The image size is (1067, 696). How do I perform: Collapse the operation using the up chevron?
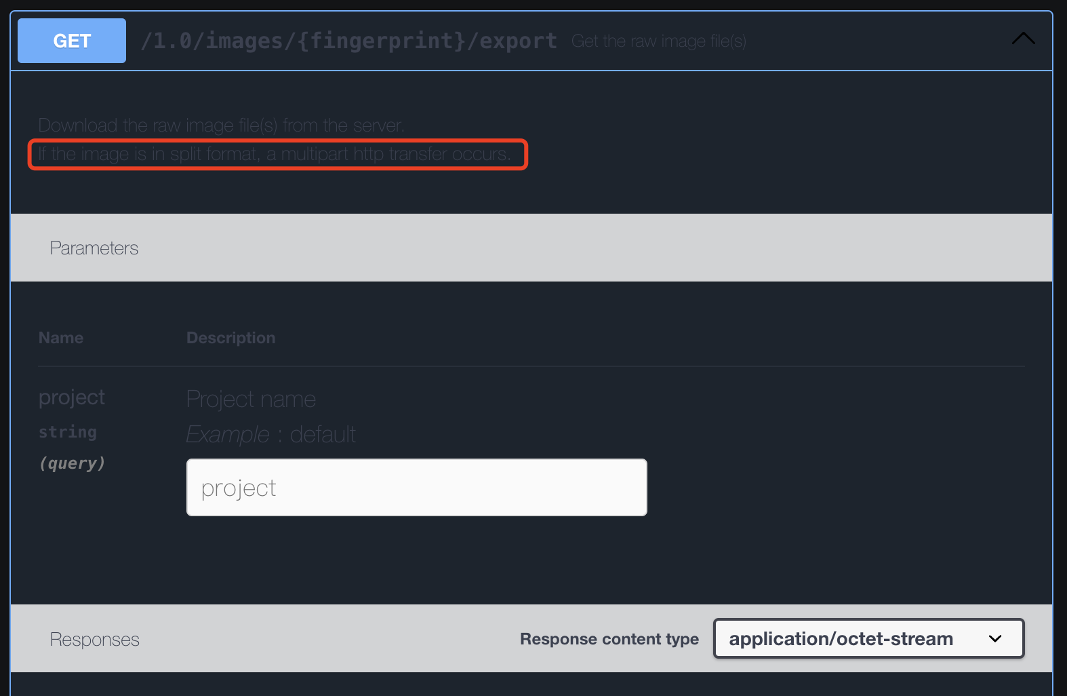point(1023,39)
